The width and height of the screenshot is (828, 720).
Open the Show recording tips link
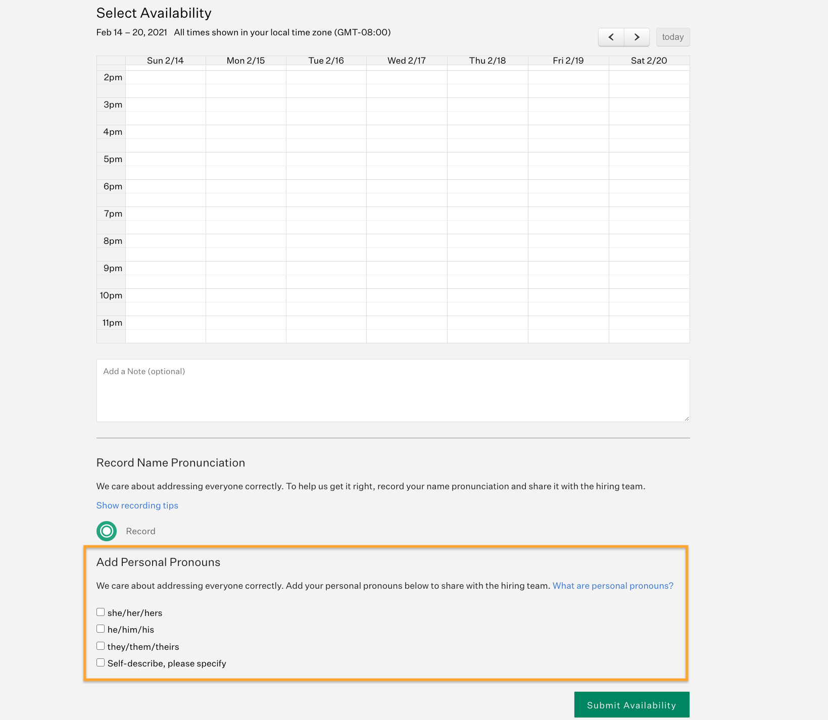pos(137,505)
